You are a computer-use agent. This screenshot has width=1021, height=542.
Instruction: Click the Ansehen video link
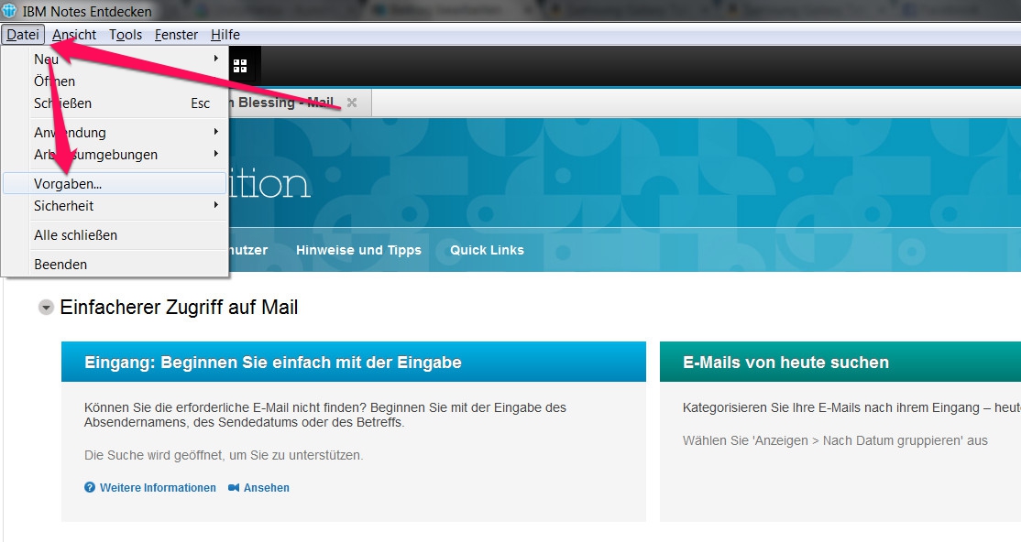tap(267, 487)
